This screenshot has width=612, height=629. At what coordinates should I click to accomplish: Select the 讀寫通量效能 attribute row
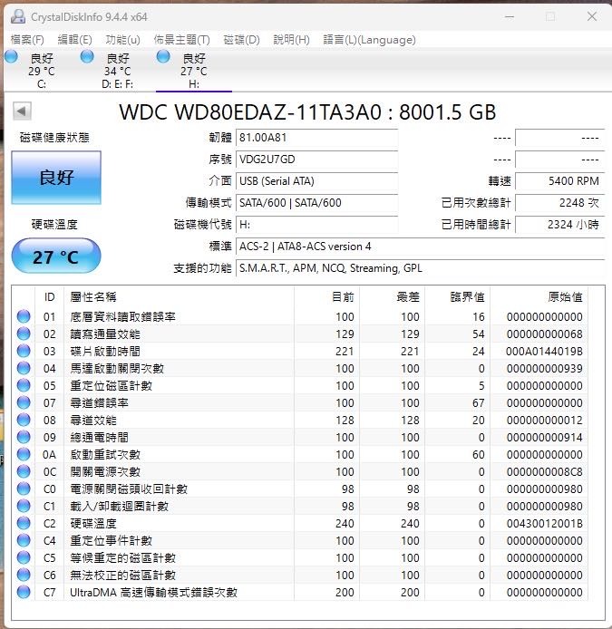(301, 334)
